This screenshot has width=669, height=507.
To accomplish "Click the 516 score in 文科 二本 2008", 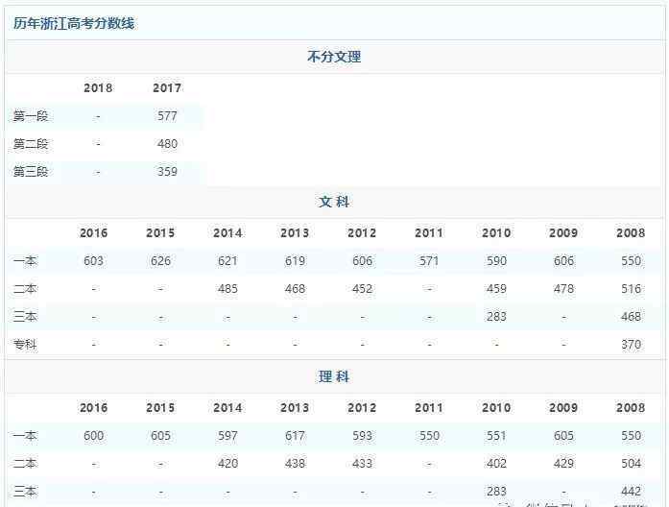I will click(x=631, y=288).
